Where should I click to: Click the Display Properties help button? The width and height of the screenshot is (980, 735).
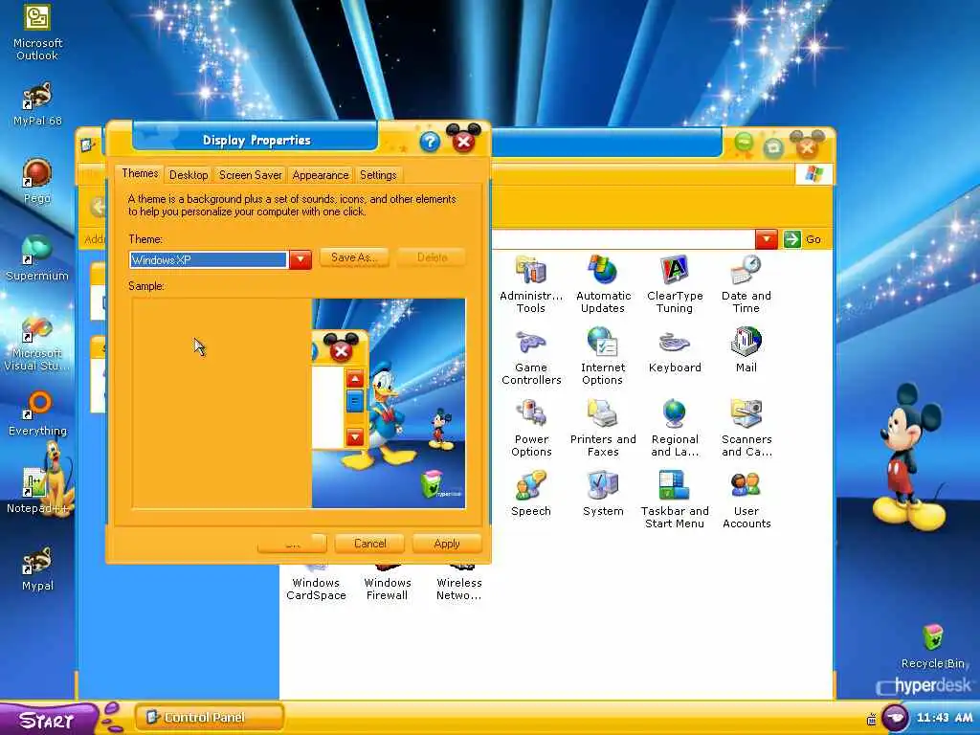pyautogui.click(x=430, y=143)
